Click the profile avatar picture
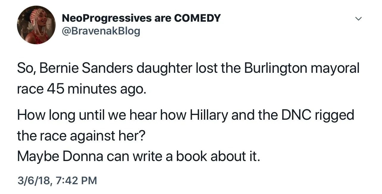The height and width of the screenshot is (194, 382). coord(36,25)
